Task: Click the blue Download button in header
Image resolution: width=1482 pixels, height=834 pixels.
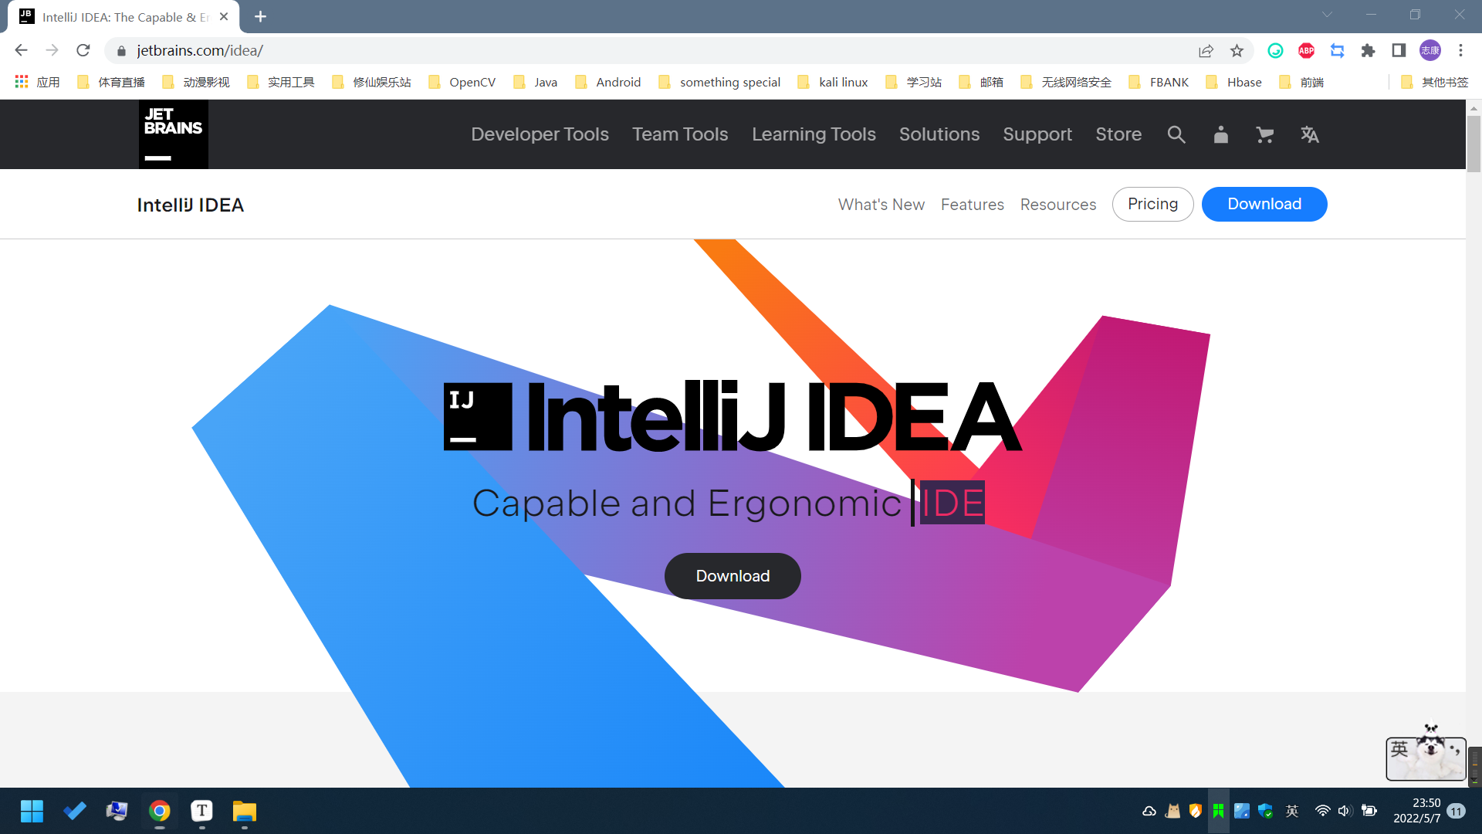Action: 1264,204
